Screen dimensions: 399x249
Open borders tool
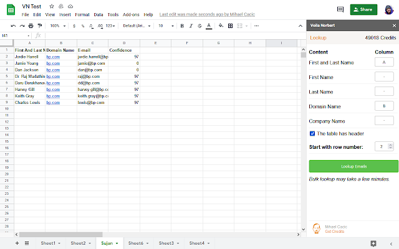coord(230,26)
